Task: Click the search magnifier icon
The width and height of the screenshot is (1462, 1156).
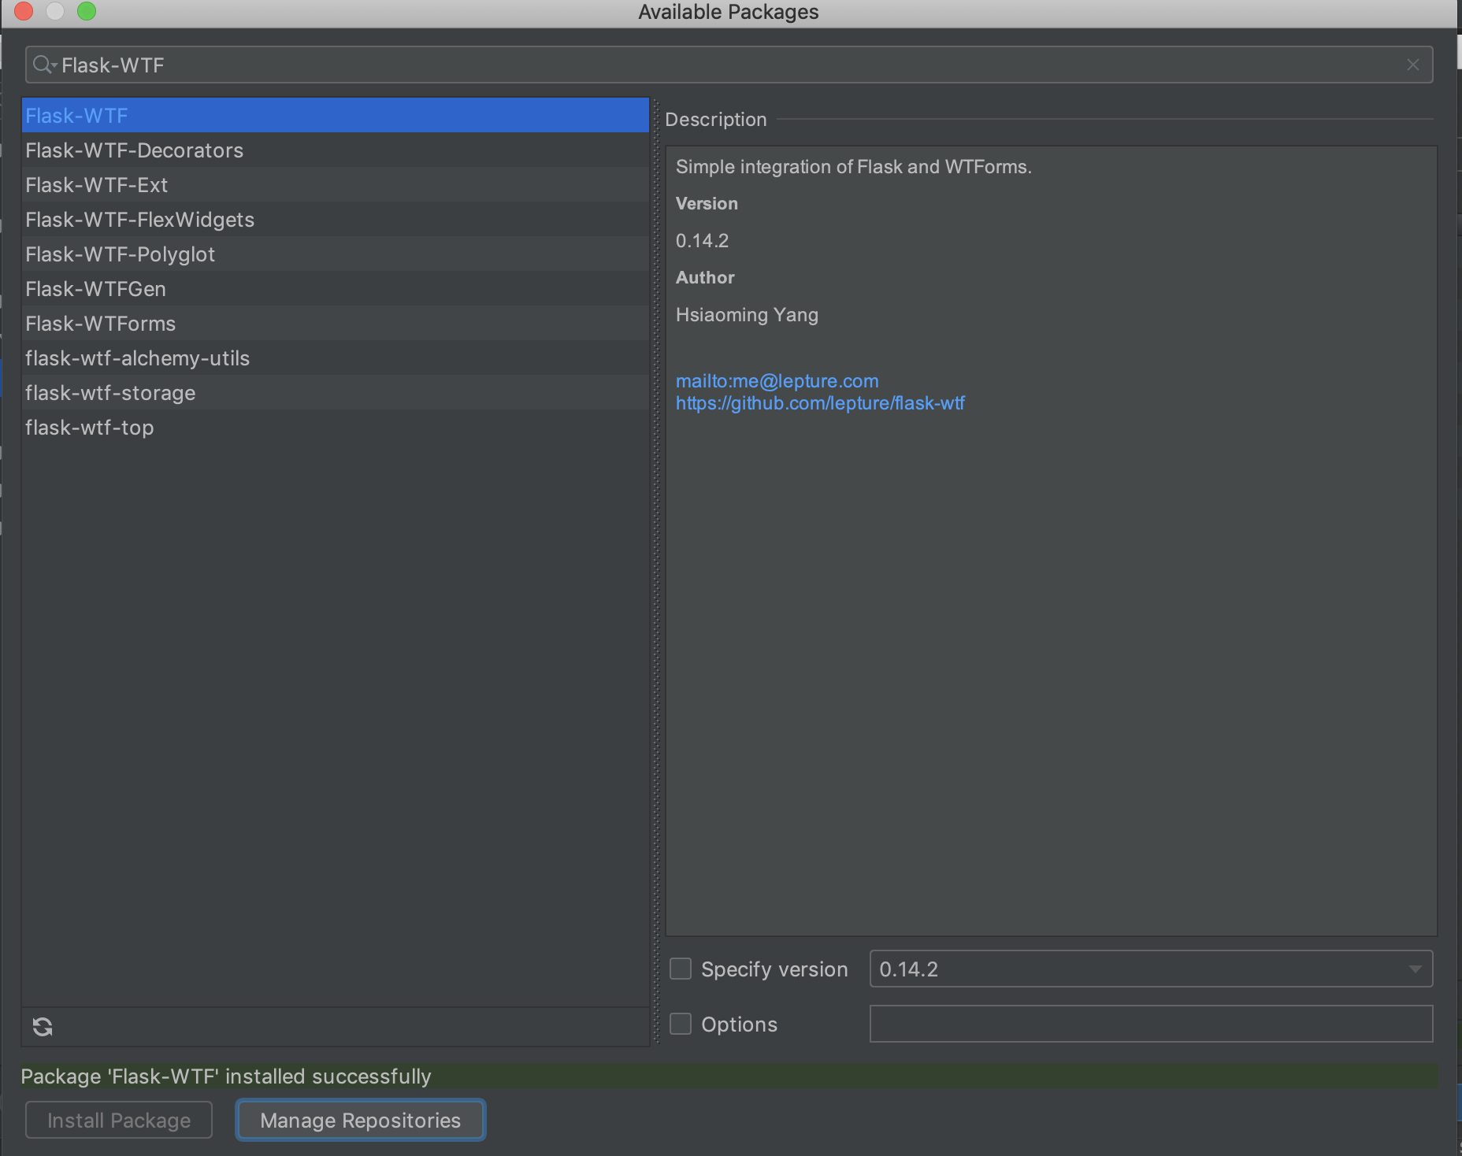Action: pyautogui.click(x=44, y=65)
